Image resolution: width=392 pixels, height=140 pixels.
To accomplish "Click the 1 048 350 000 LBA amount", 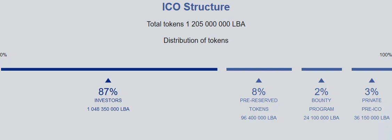I will coord(108,109).
